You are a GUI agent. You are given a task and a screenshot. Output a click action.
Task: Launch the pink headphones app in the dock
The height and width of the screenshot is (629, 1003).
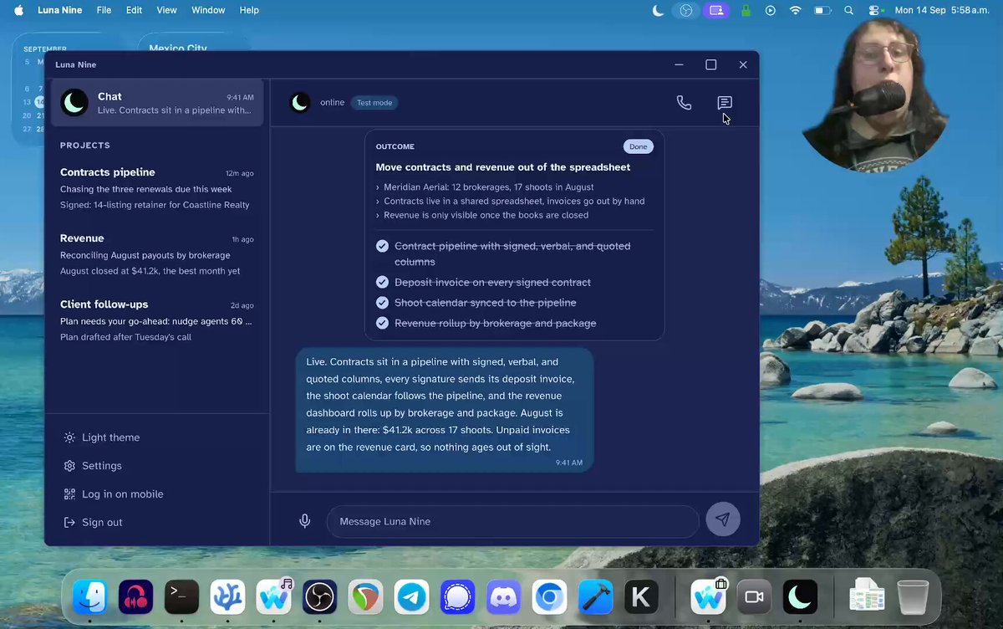[x=135, y=597]
